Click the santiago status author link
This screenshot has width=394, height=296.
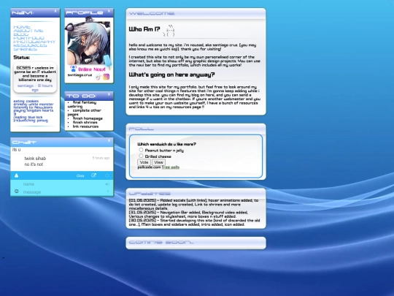click(26, 86)
